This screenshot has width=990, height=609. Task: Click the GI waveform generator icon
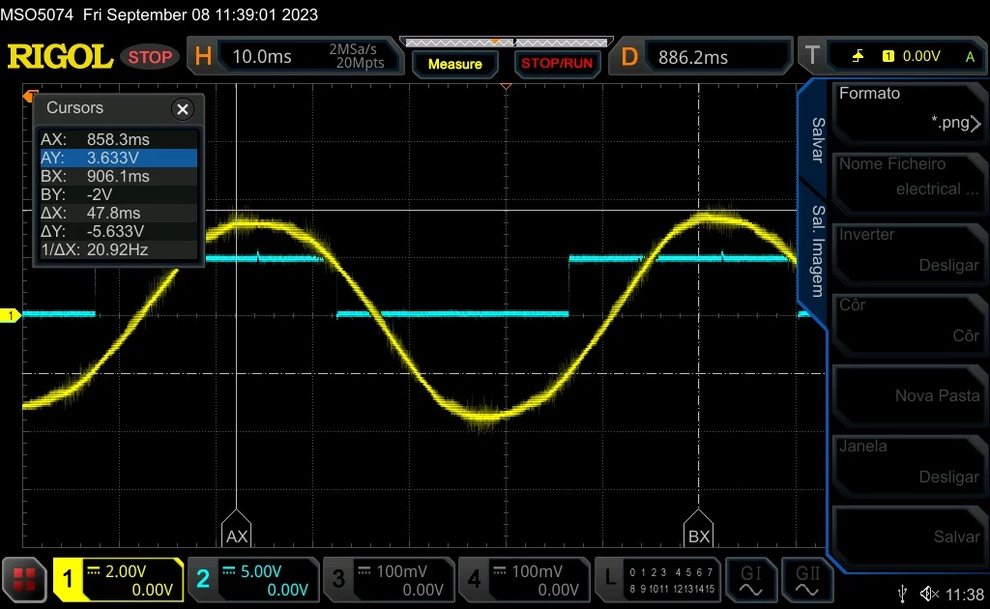tap(750, 580)
